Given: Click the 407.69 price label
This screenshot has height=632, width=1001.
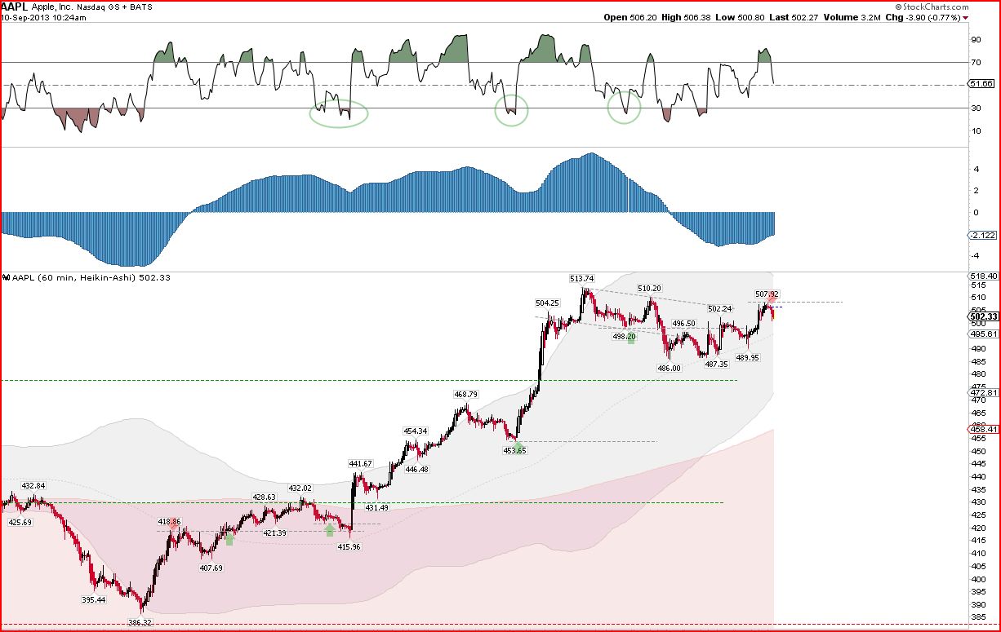Looking at the screenshot, I should tap(211, 568).
